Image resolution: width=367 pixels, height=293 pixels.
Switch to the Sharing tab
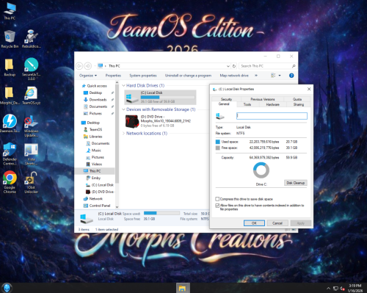point(299,104)
